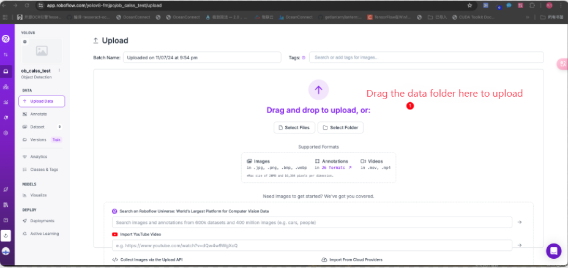This screenshot has width=568, height=268.
Task: Open the browser profile avatar
Action: click(549, 6)
